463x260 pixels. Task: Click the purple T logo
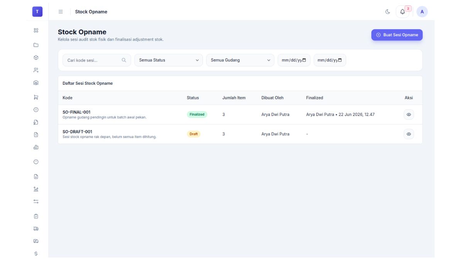[37, 12]
